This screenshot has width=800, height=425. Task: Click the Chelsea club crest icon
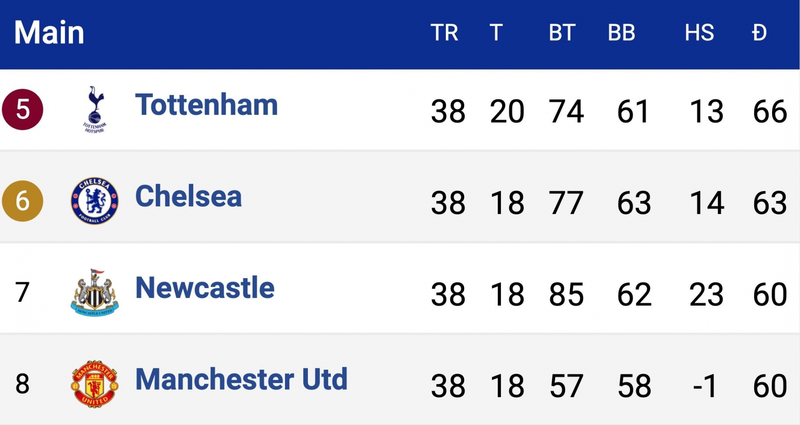95,201
